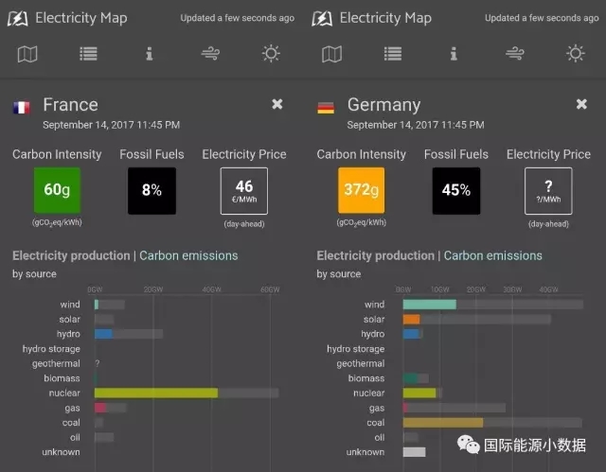Toggle wind layer icon in Germany panel

(515, 54)
